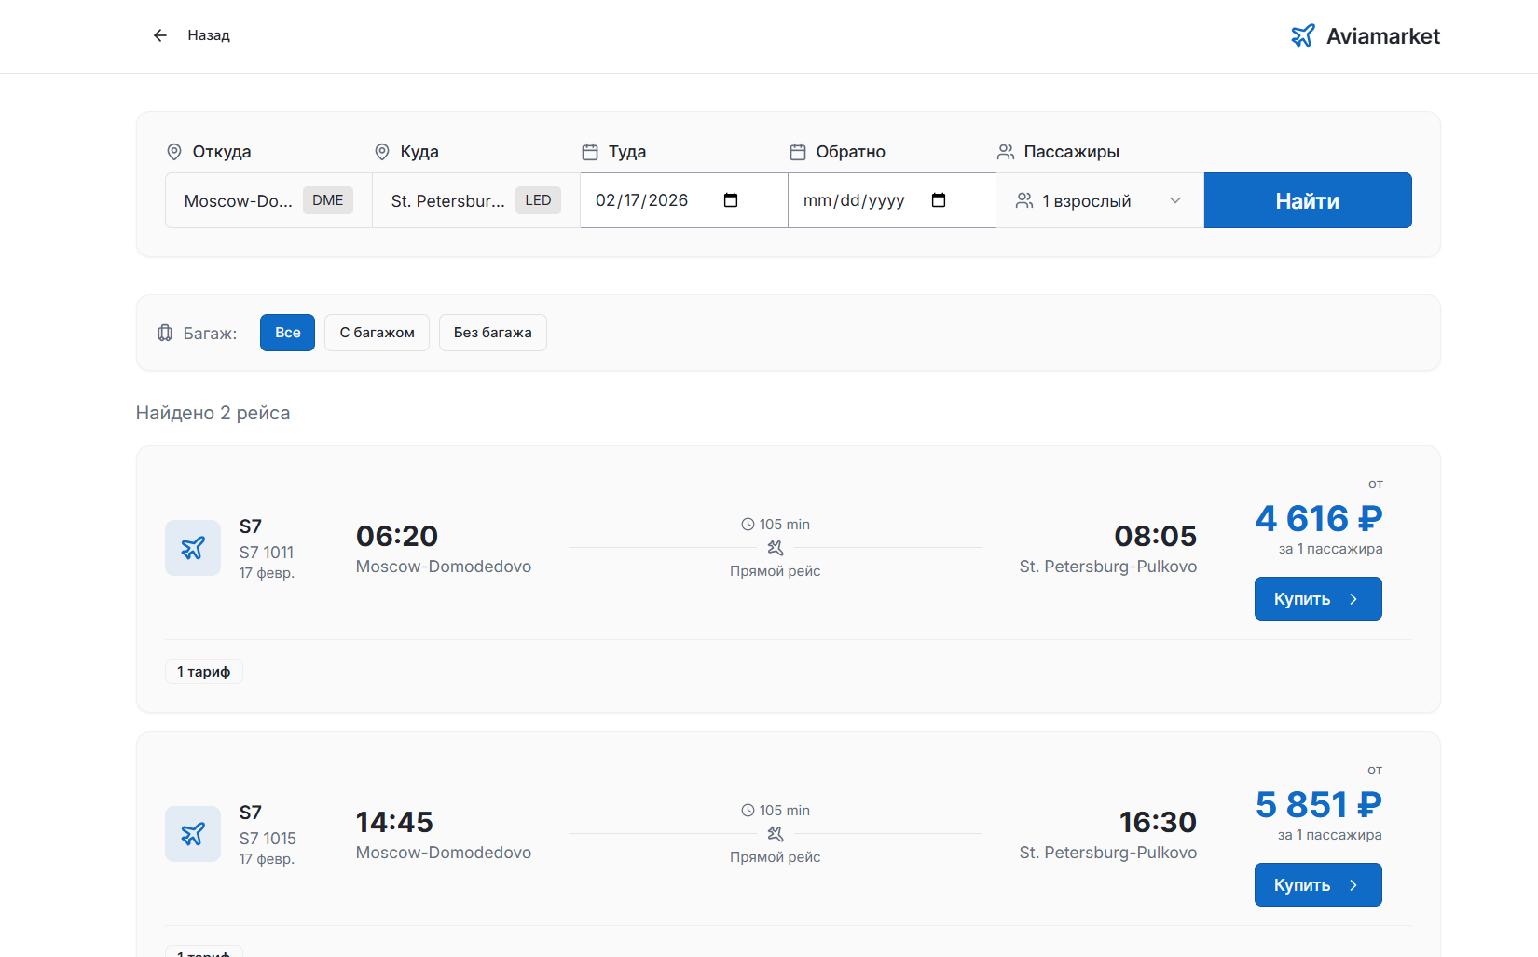Open the date picker icon in return date field

[939, 200]
